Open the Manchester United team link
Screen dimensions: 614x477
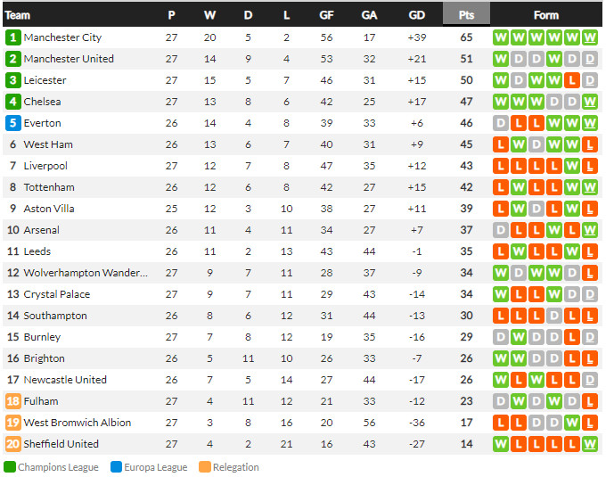pos(69,59)
